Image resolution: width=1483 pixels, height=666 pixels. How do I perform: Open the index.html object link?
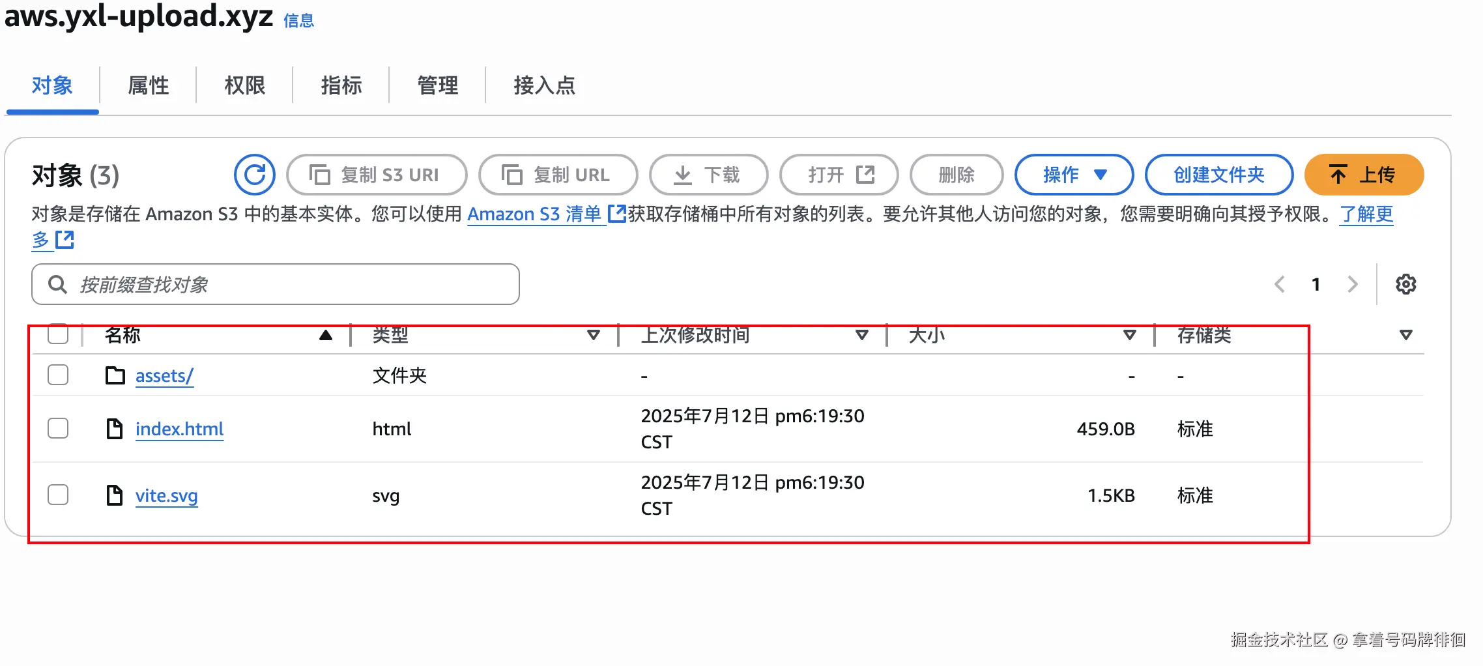point(179,429)
